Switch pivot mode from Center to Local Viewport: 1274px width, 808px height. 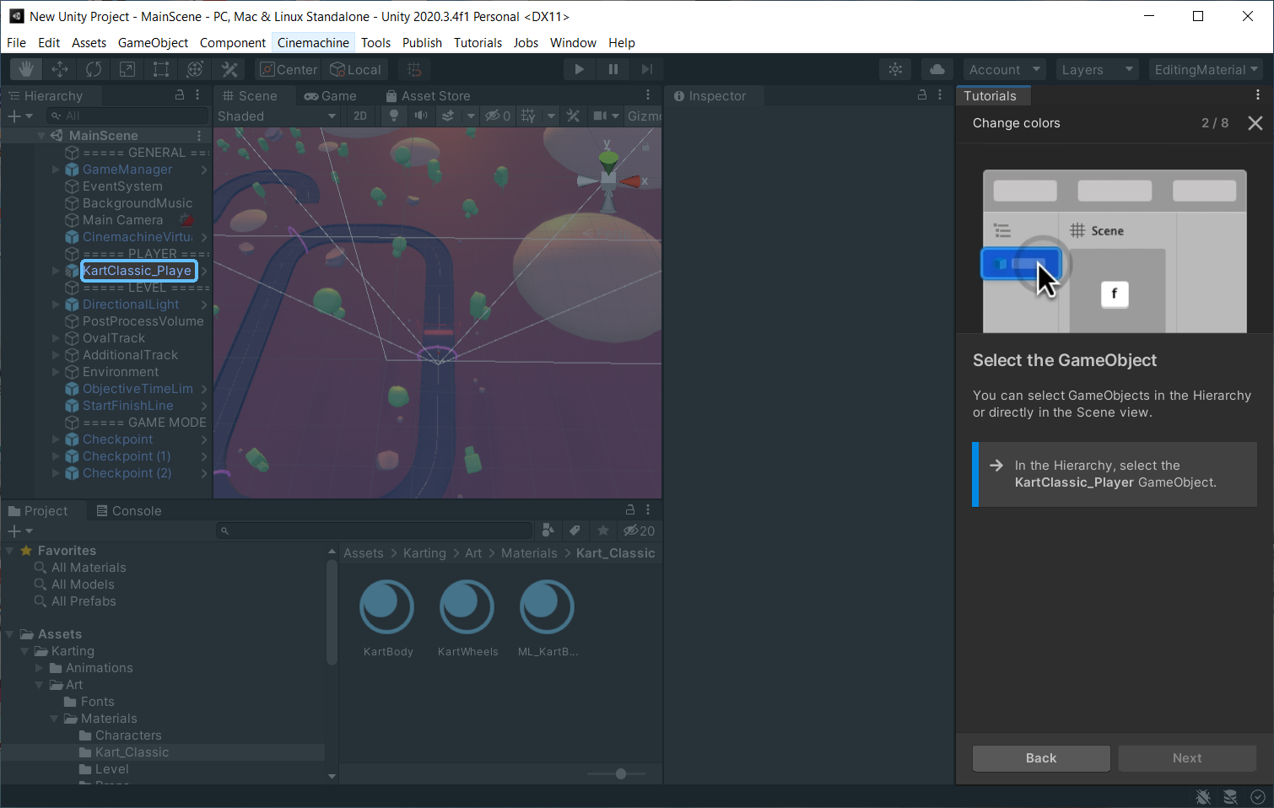coord(355,69)
